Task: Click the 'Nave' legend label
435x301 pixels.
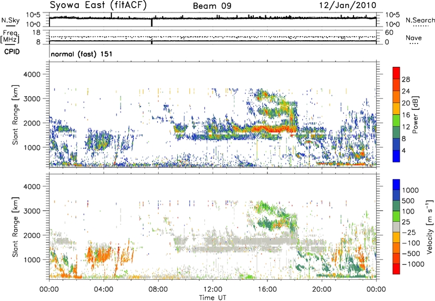Action: tap(414, 38)
